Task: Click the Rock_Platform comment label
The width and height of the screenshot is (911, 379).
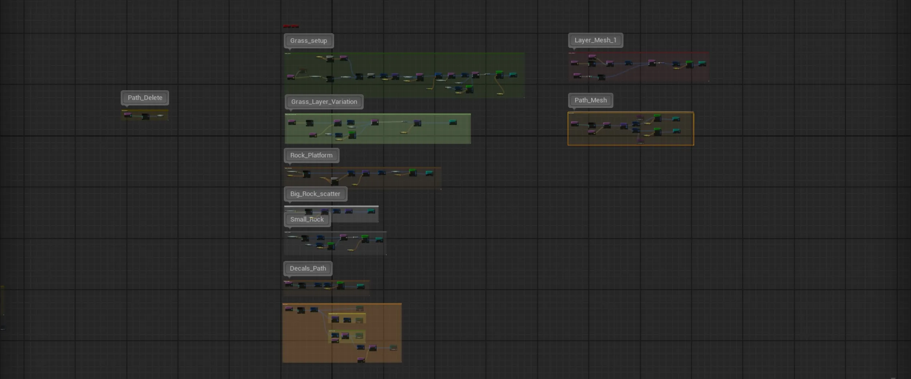Action: [311, 155]
